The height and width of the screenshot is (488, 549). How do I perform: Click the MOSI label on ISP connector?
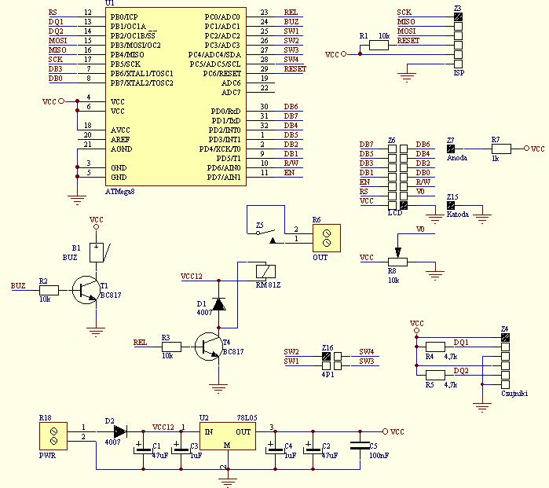tap(407, 31)
